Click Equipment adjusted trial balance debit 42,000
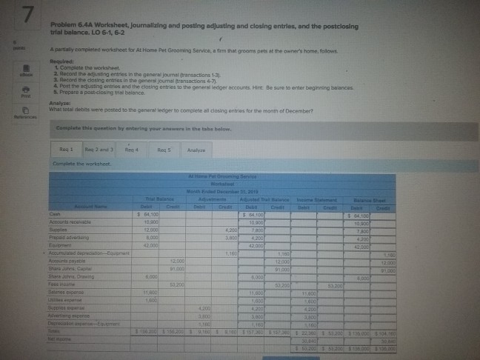The width and height of the screenshot is (480, 360). point(252,246)
